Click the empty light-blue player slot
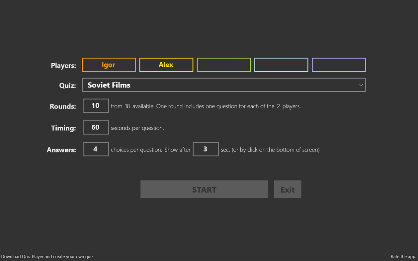The height and width of the screenshot is (261, 418). (281, 65)
